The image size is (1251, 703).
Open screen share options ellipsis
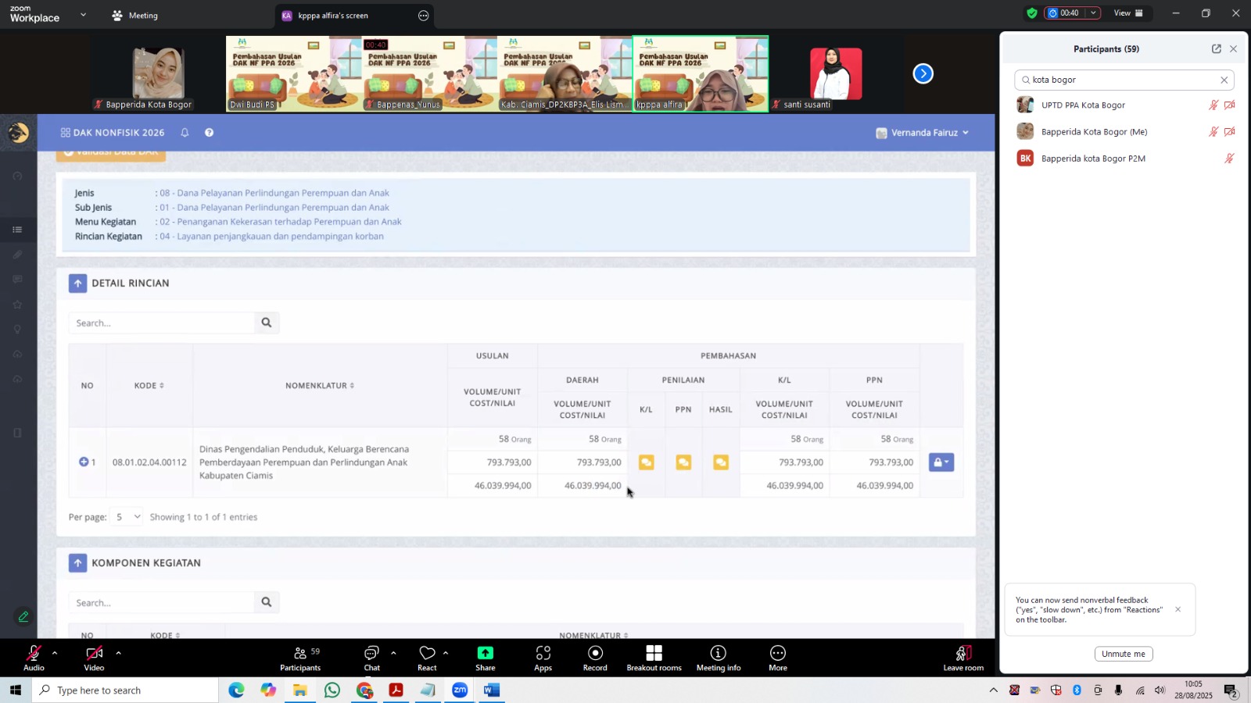[424, 16]
